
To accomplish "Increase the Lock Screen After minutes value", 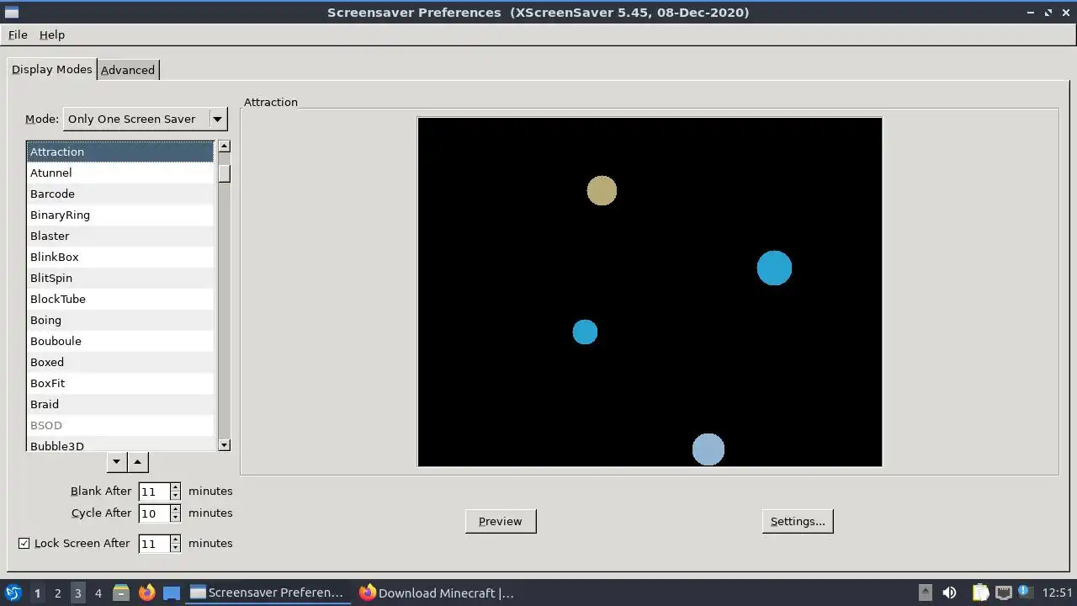I will coord(175,539).
